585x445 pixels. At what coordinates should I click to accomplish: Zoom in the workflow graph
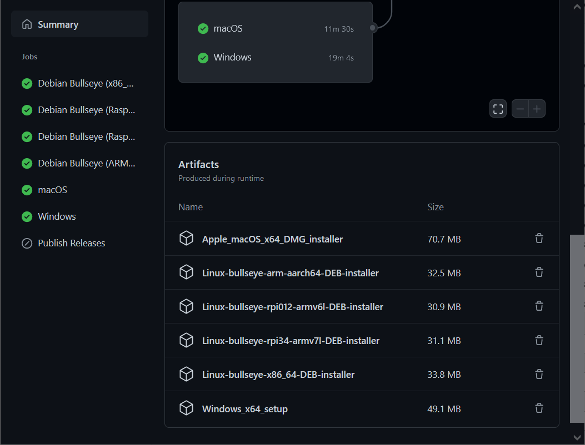537,109
